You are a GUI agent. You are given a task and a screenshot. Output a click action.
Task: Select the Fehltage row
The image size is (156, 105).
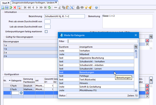point(97,76)
